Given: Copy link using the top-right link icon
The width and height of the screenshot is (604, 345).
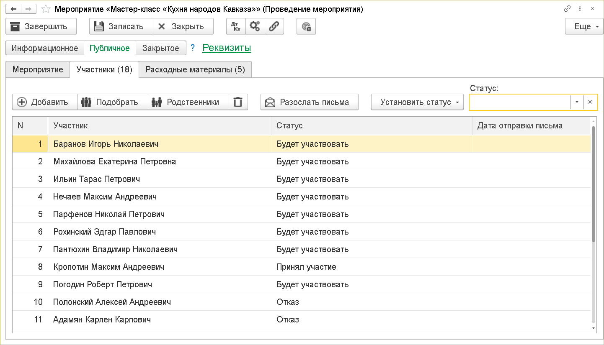Looking at the screenshot, I should point(568,9).
